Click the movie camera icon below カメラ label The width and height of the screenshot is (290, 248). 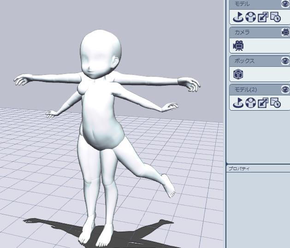click(238, 46)
